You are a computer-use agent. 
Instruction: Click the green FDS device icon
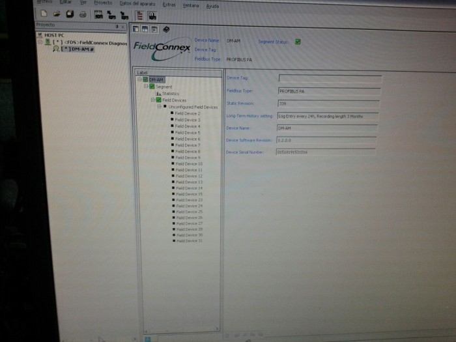click(x=48, y=42)
